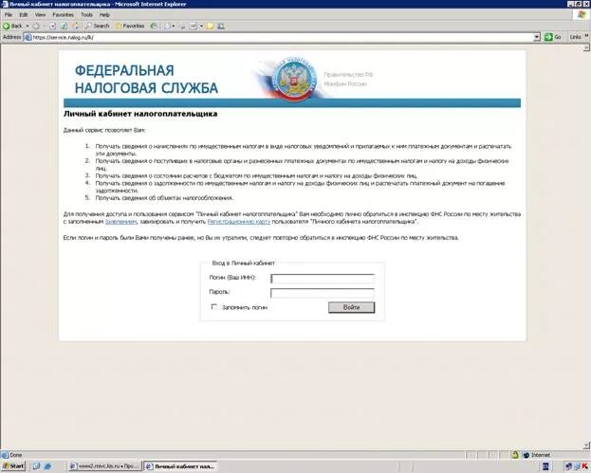The height and width of the screenshot is (473, 591).
Task: Click the Done status bar page icon
Action: [x=6, y=455]
